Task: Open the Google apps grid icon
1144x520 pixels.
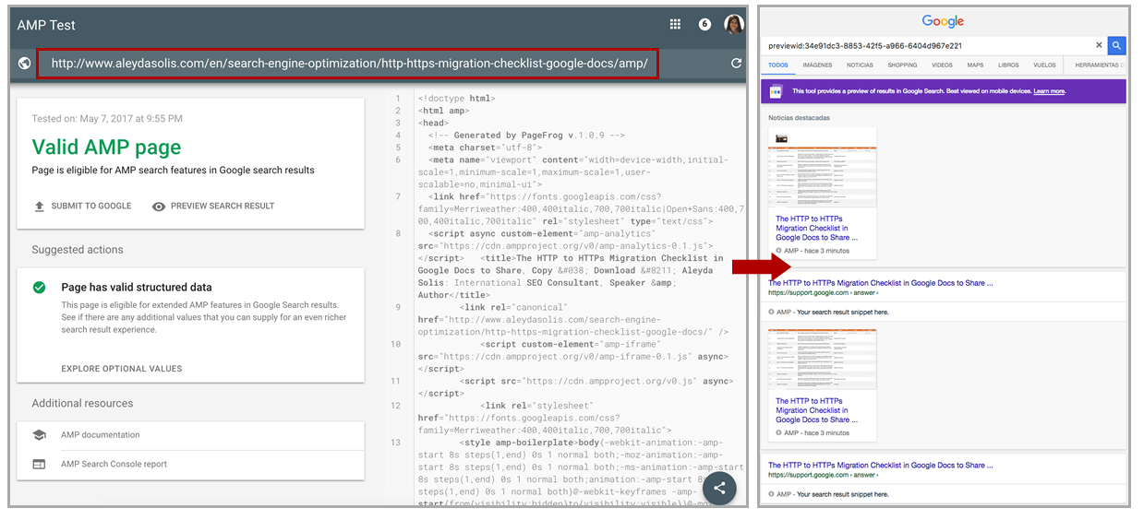Action: pyautogui.click(x=676, y=25)
